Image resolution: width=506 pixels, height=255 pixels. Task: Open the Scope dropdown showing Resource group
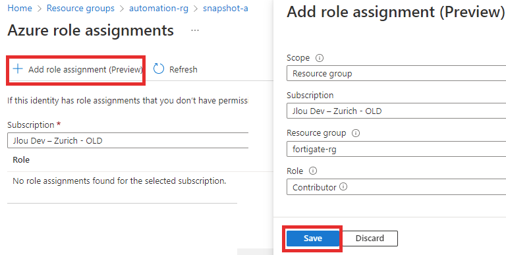(x=396, y=74)
